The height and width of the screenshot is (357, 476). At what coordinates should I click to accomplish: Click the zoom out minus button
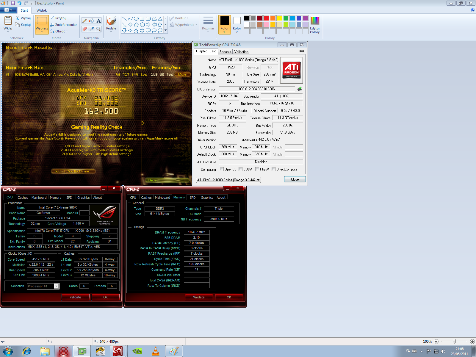point(436,342)
